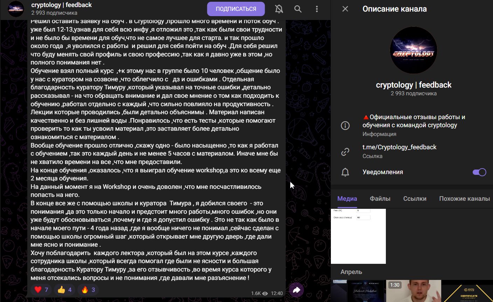Click the notifications bell icon in panel
The height and width of the screenshot is (302, 493).
pos(345,172)
